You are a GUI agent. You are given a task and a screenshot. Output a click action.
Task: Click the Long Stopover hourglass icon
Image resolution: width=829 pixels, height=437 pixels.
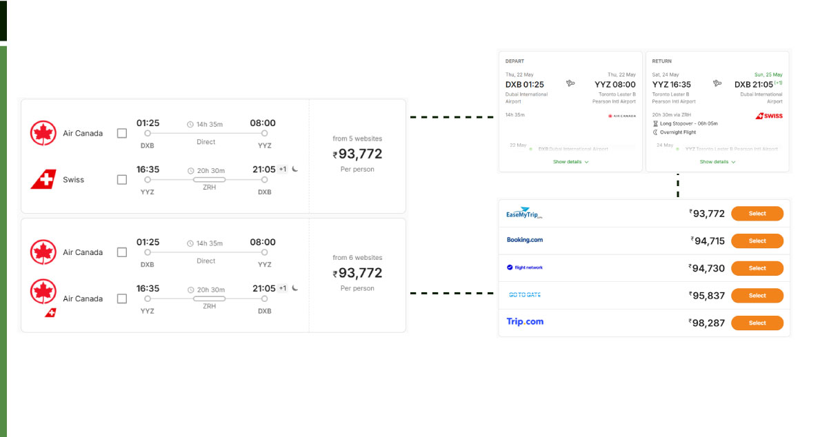click(655, 123)
